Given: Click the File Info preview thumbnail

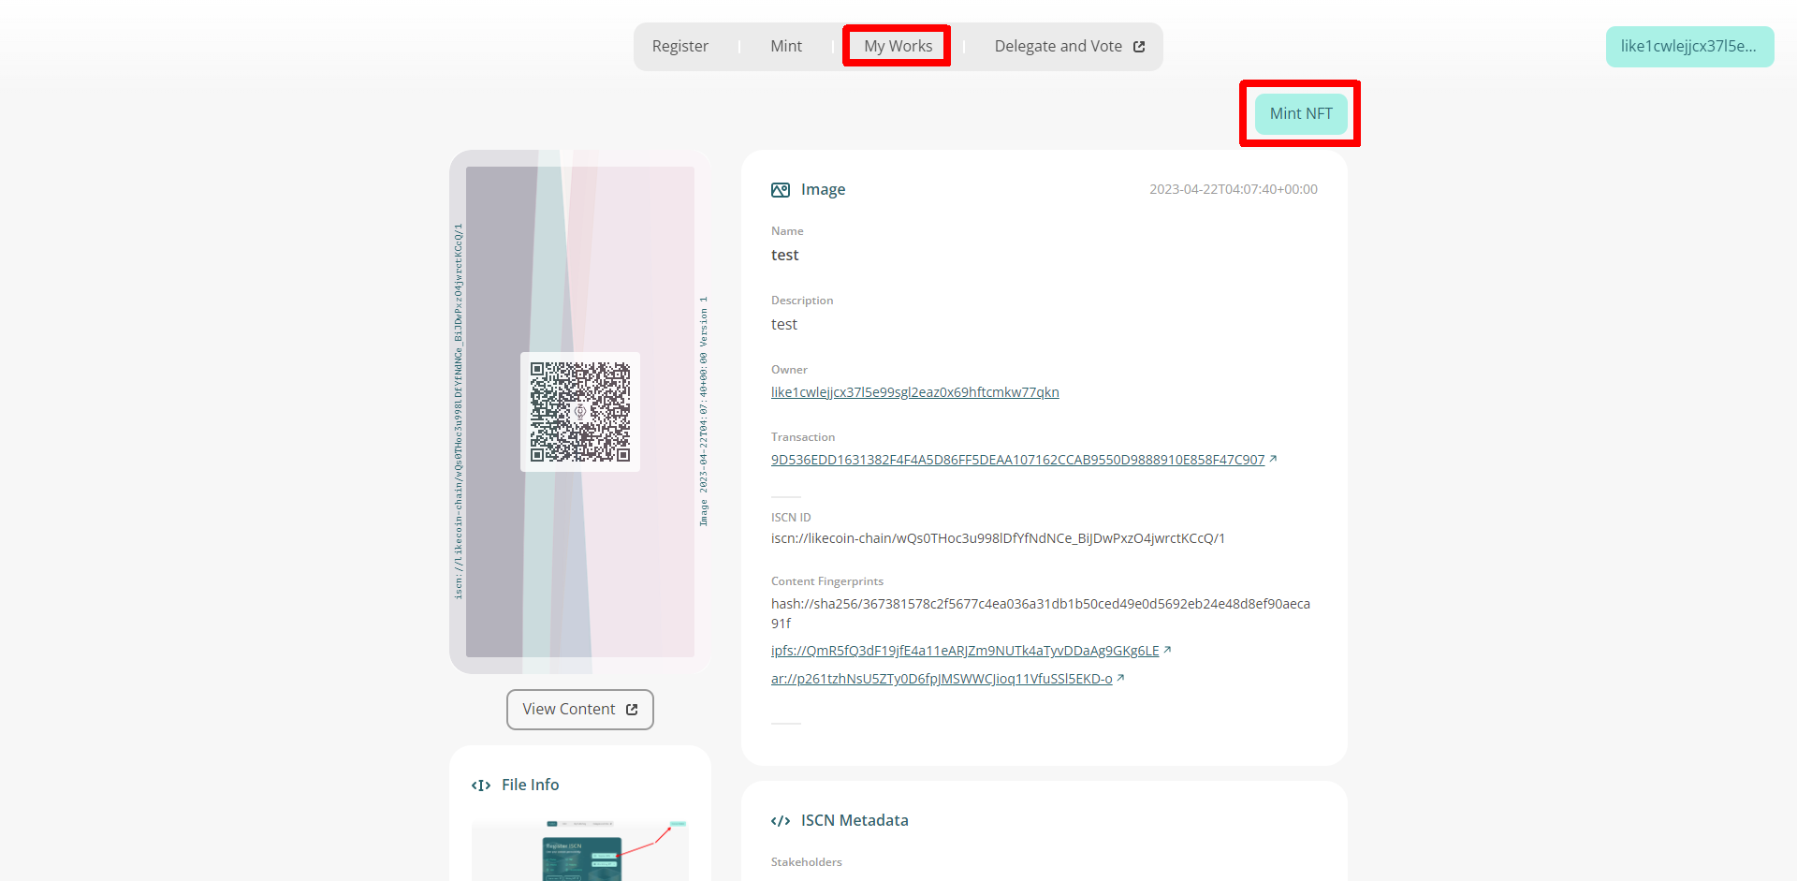Looking at the screenshot, I should [580, 852].
